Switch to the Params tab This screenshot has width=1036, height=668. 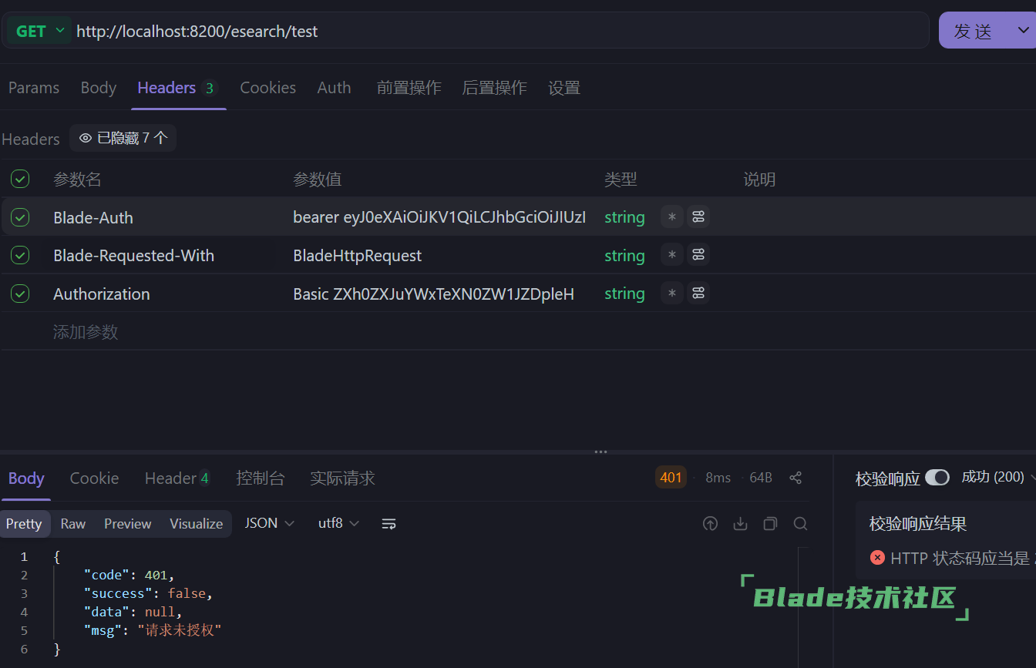[x=34, y=88]
